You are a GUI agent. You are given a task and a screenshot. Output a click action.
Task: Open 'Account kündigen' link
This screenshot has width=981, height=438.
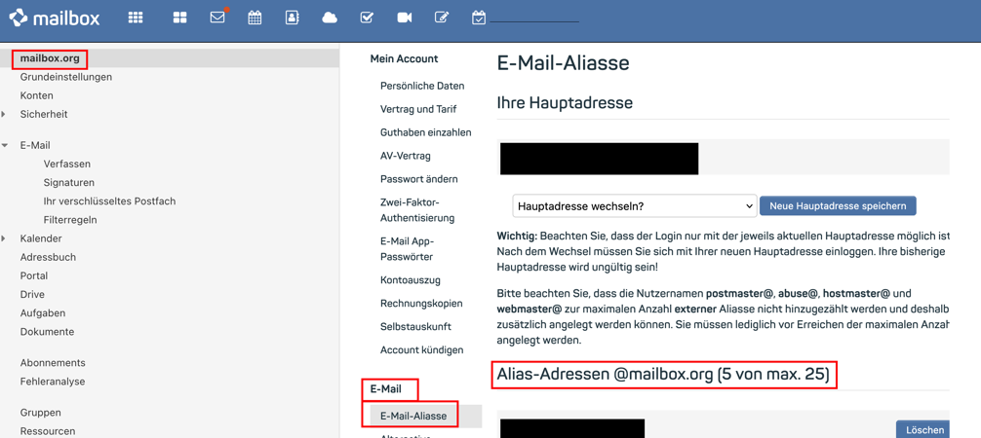(421, 350)
